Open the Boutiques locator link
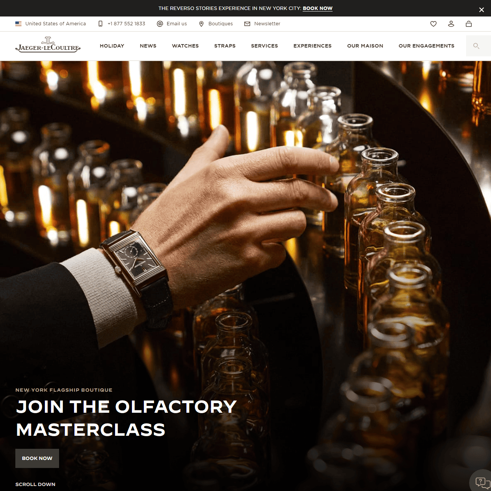This screenshot has width=491, height=491. 216,24
